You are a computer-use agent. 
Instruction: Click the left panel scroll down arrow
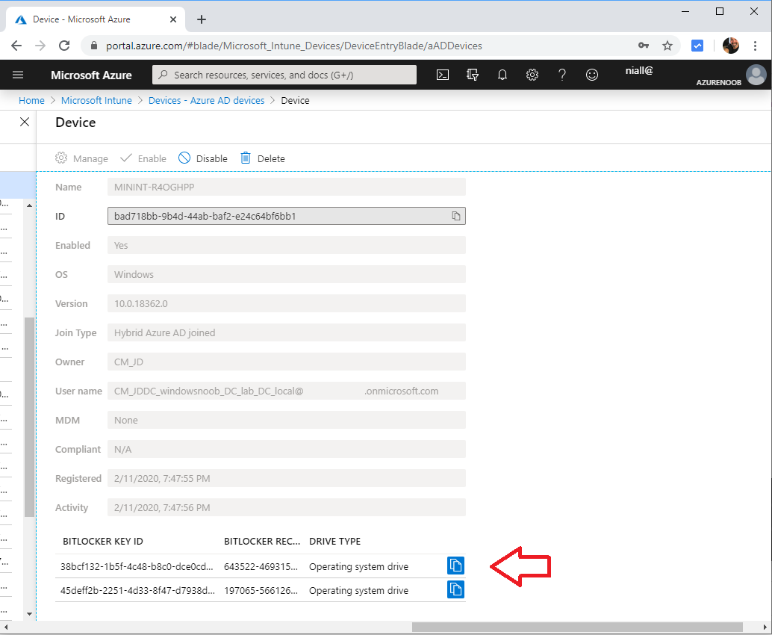[30, 614]
